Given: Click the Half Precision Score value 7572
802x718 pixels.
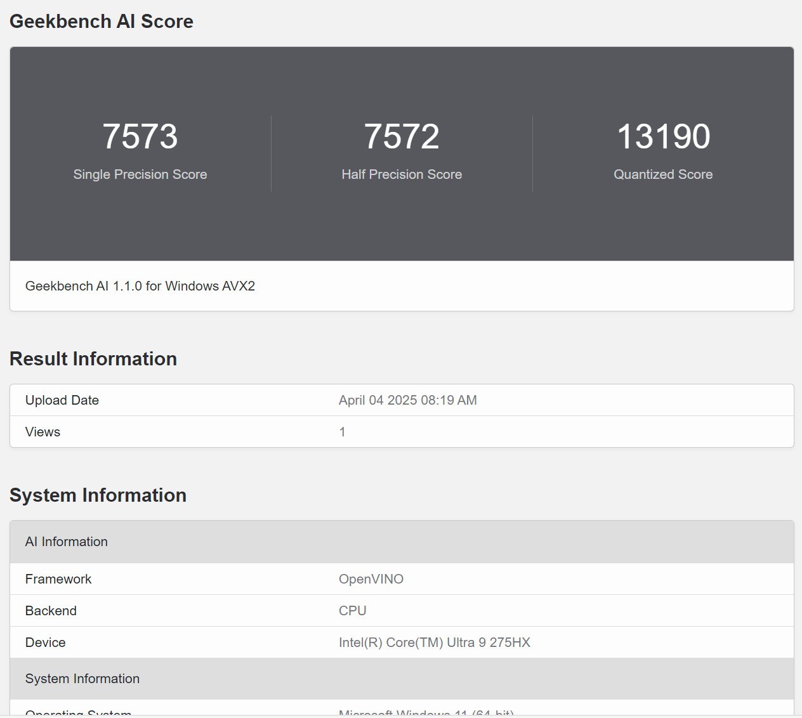Looking at the screenshot, I should click(x=402, y=136).
